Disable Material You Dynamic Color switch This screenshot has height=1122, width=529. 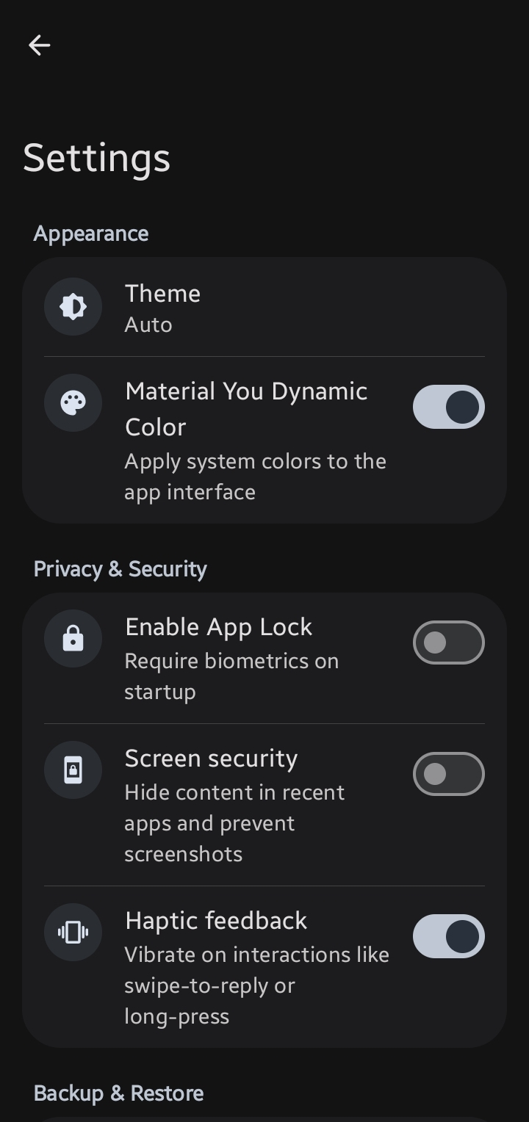point(449,407)
